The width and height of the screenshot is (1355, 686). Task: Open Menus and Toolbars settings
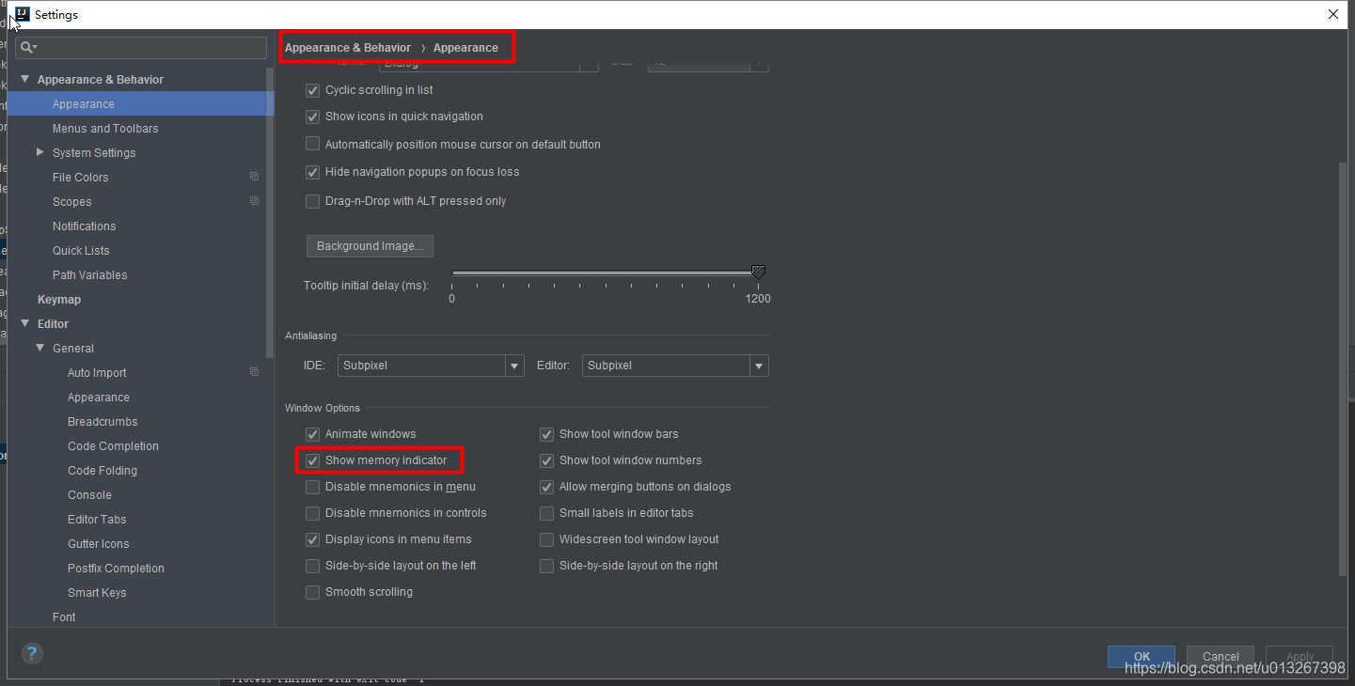tap(105, 129)
